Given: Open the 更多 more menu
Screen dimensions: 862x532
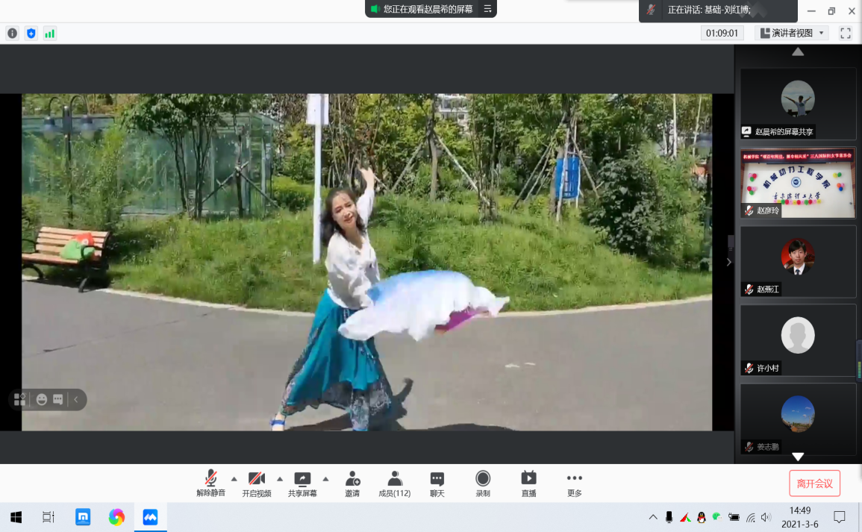Looking at the screenshot, I should 574,484.
